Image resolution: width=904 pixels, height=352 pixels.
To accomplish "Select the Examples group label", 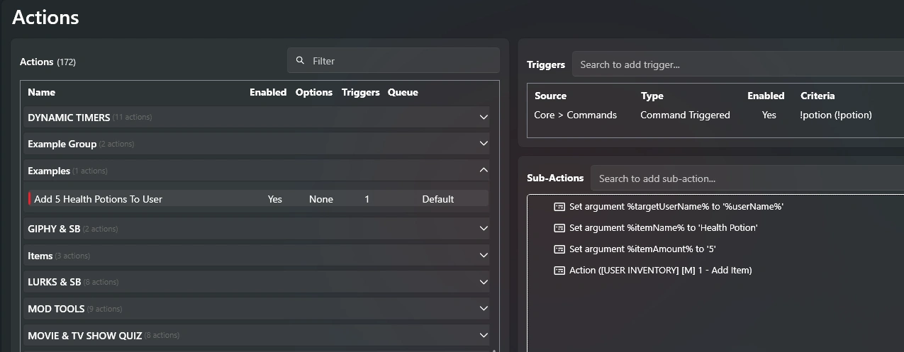I will (x=49, y=171).
